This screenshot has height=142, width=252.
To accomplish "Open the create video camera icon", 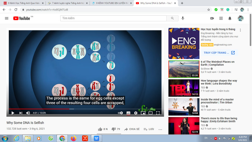I will (212, 18).
